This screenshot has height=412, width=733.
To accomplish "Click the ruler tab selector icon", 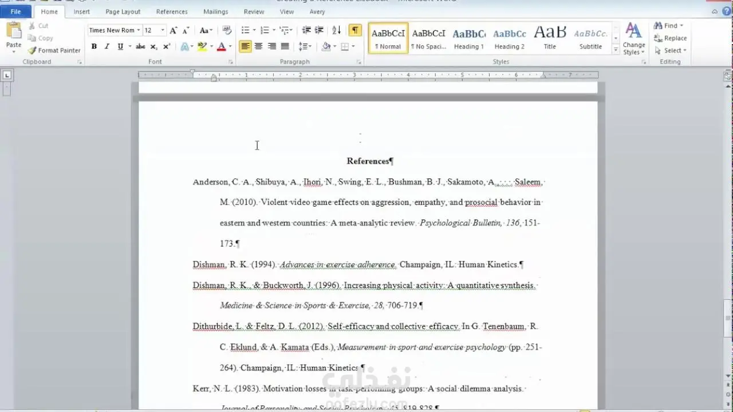I will coord(7,75).
